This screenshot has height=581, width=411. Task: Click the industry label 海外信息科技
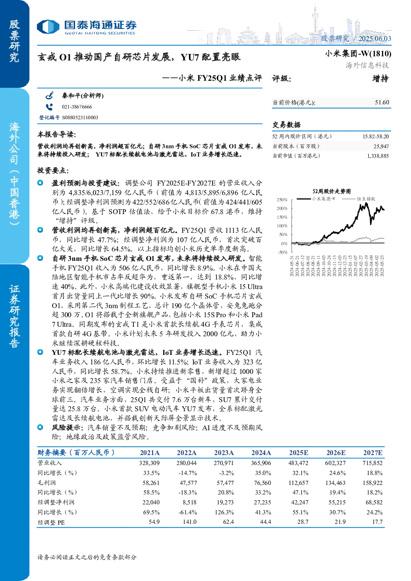coord(367,65)
